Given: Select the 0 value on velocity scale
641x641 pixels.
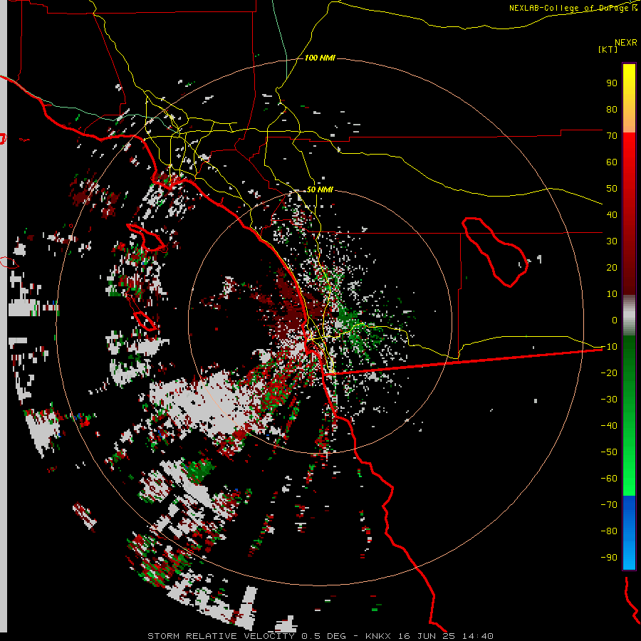Looking at the screenshot, I should 615,320.
